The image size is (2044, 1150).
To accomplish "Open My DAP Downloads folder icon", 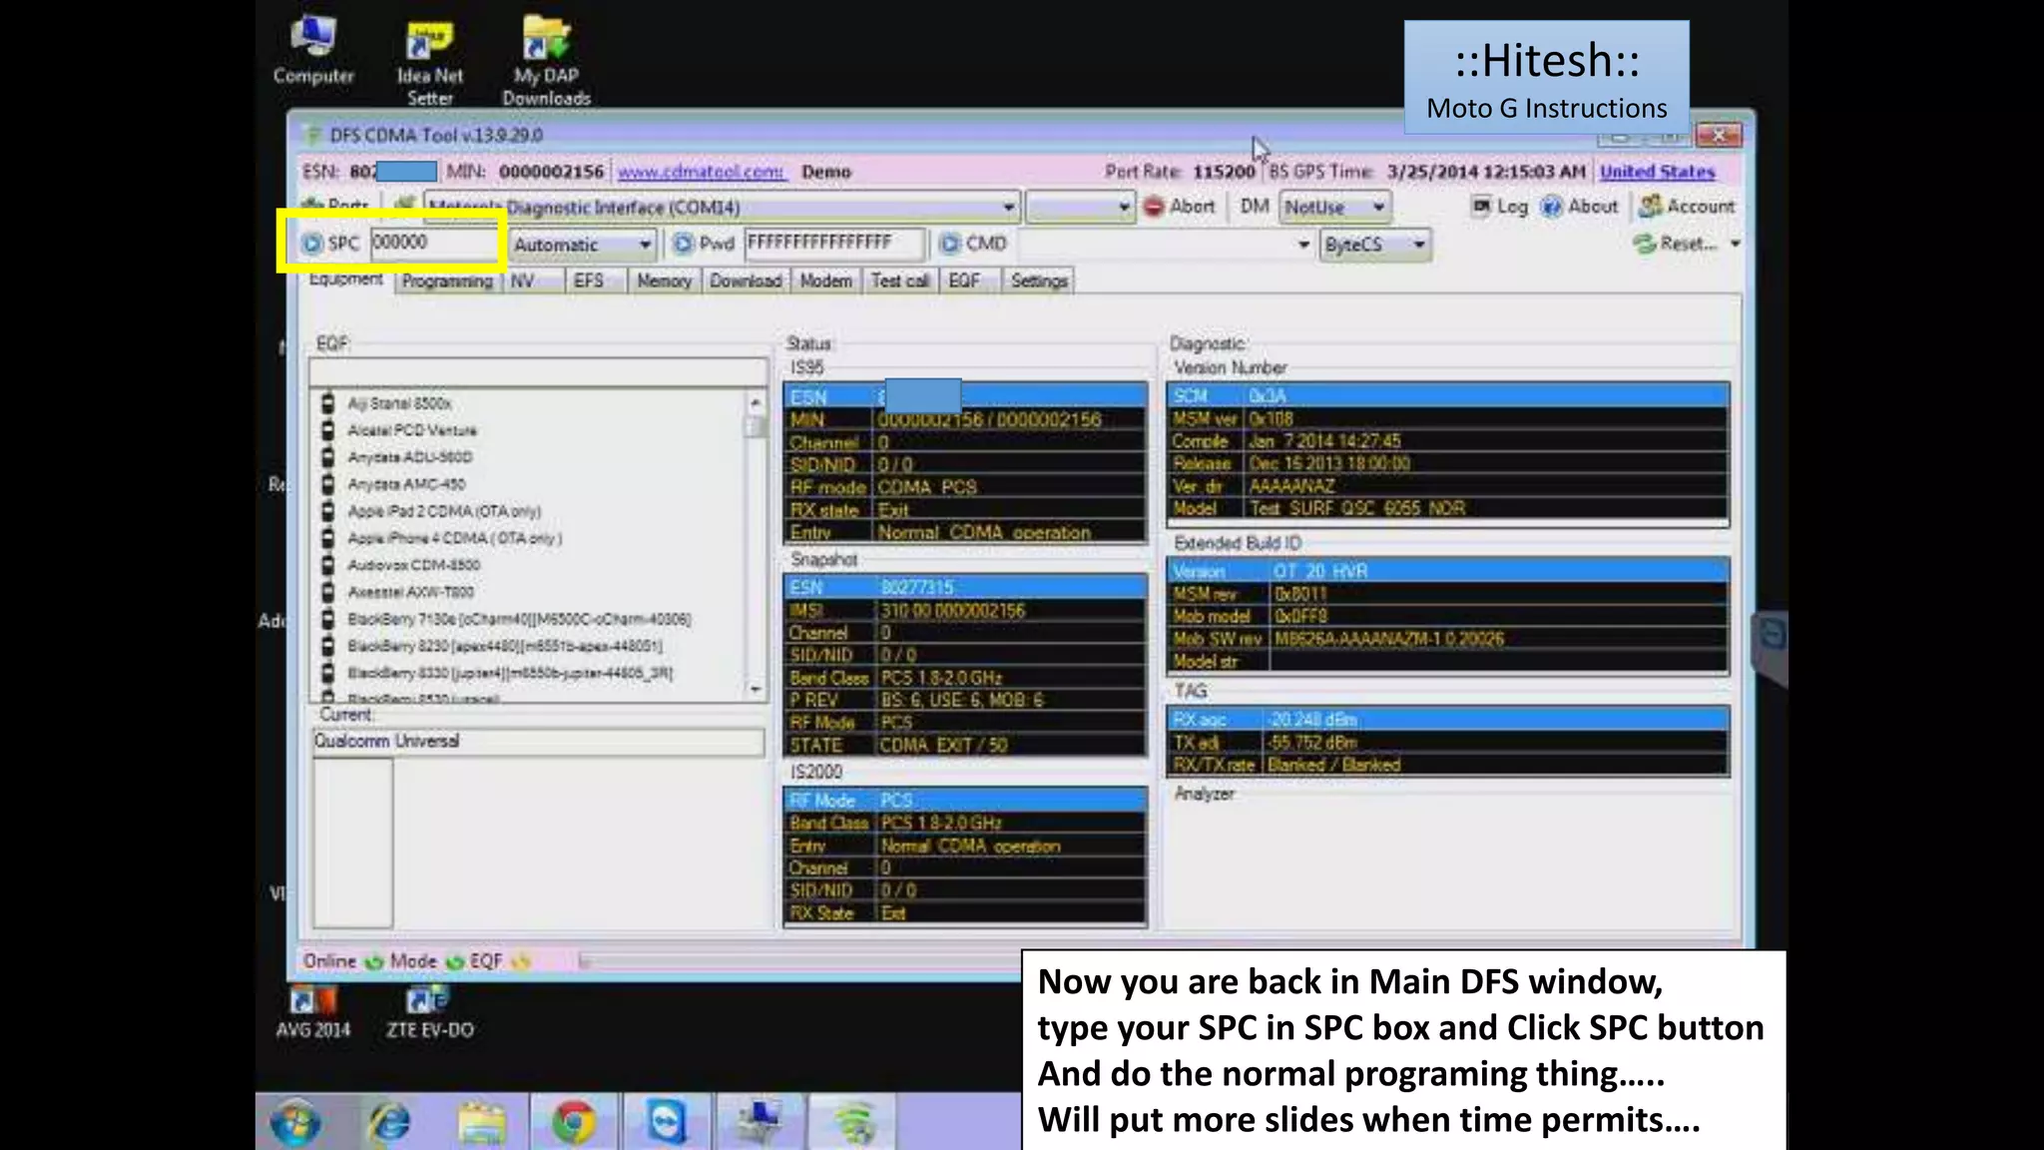I will [547, 60].
